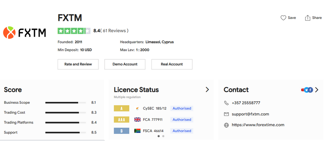This screenshot has width=325, height=141.
Task: Click the 1 : 2000 max leverage value
Action: pyautogui.click(x=143, y=50)
